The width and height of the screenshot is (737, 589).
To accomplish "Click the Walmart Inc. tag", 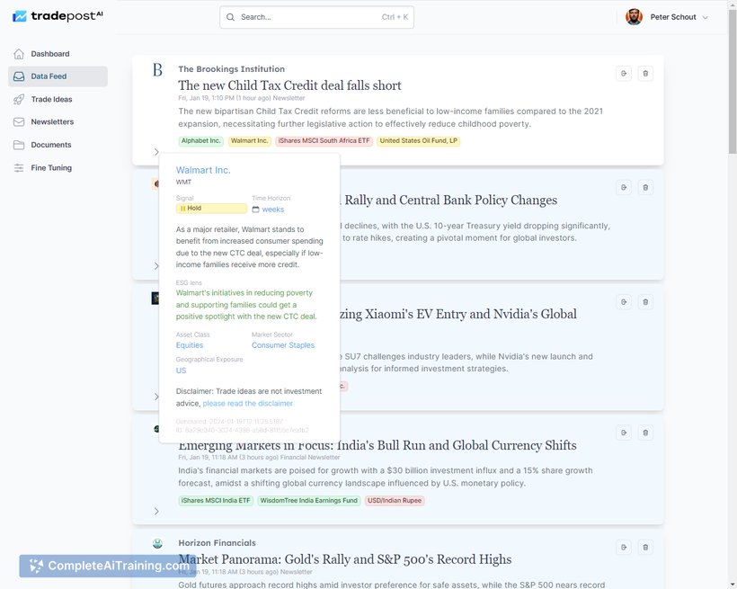I will point(250,140).
